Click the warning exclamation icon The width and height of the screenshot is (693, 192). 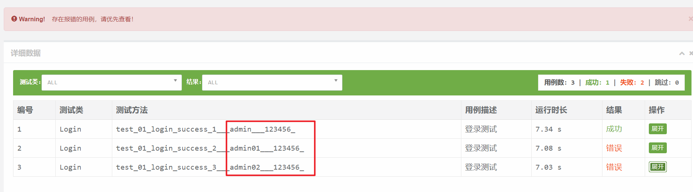tap(14, 19)
